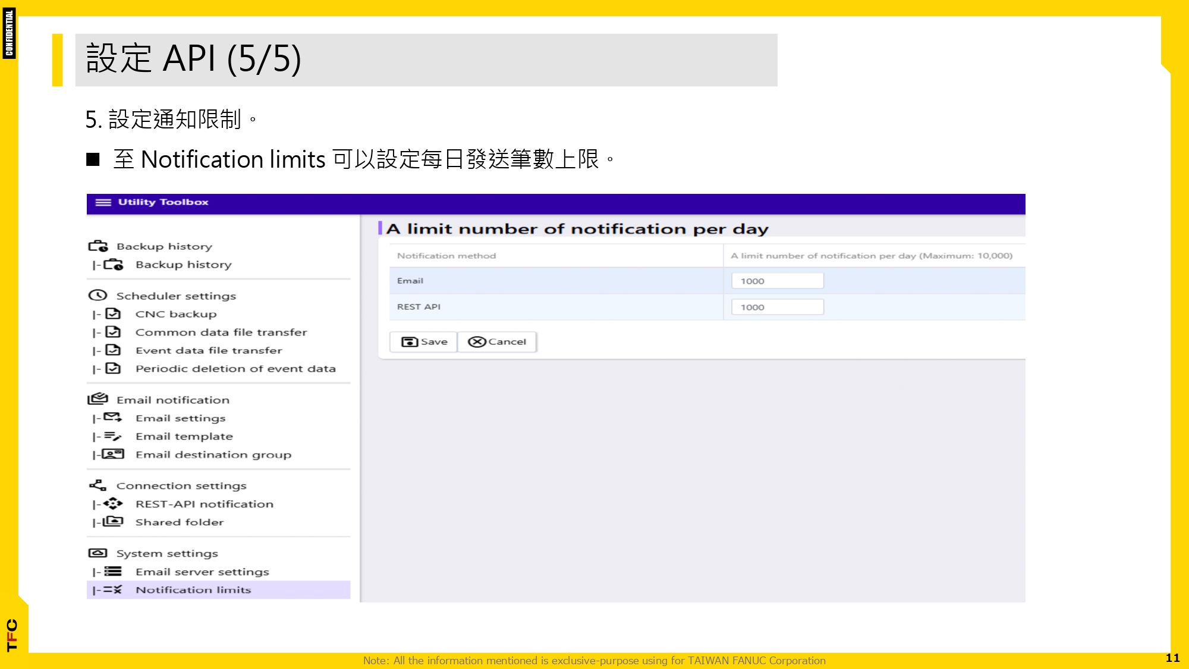Open Common data file transfer settings
1189x669 pixels.
(113, 332)
